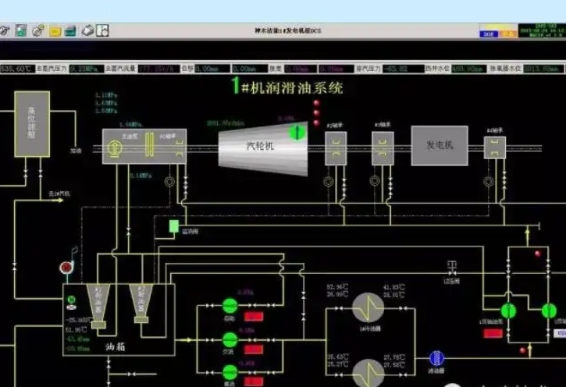Click the wrench tool icon in toolbar
The height and width of the screenshot is (387, 566).
[5, 30]
